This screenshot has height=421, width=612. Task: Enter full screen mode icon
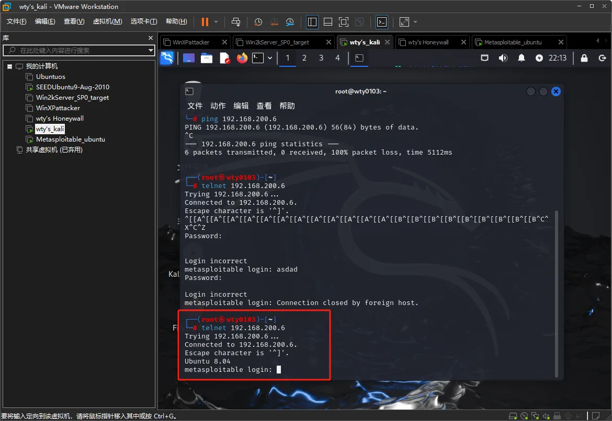344,22
